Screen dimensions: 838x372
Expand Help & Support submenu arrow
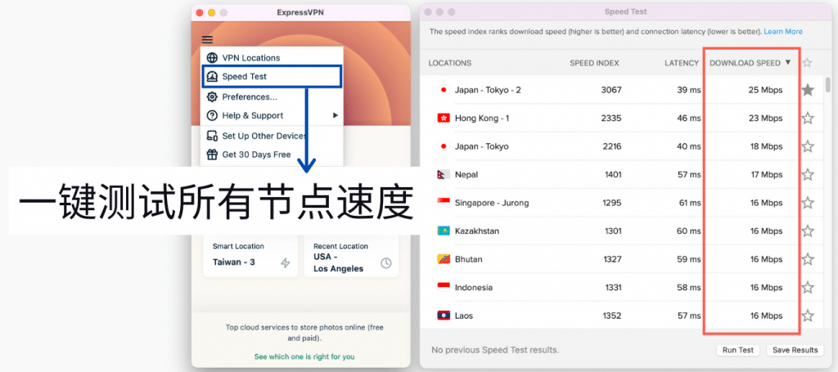click(336, 115)
